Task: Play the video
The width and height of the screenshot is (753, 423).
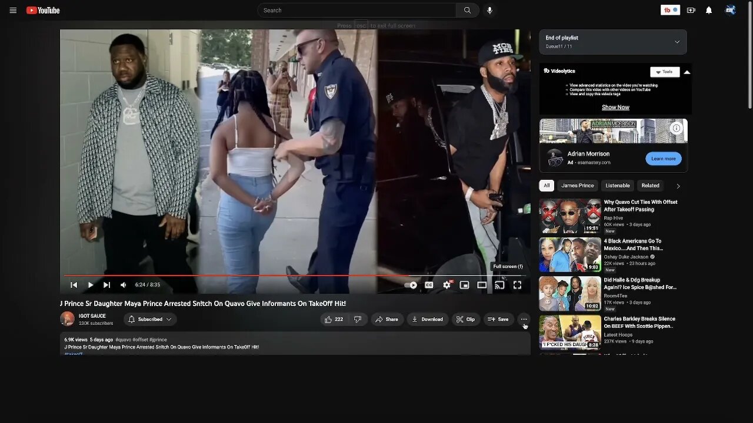Action: coord(90,285)
